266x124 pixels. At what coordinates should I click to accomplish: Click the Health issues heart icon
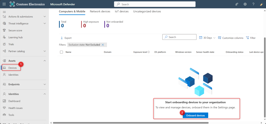coord(5,108)
